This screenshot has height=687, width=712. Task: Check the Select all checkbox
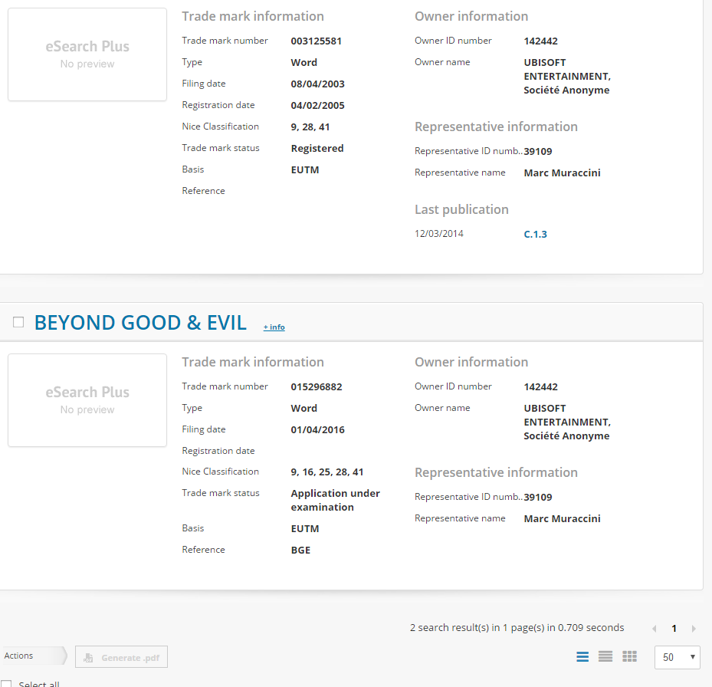(6, 684)
